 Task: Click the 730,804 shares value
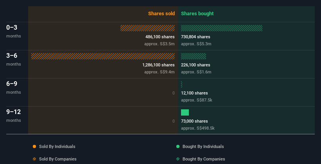(195, 37)
